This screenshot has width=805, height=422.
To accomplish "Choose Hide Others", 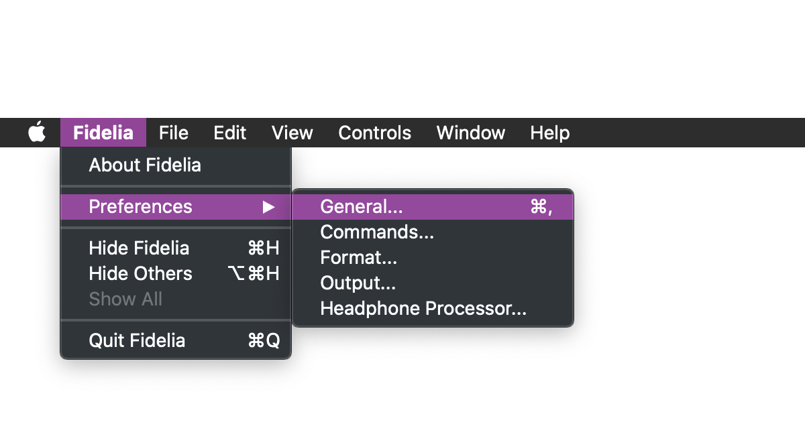I will [140, 274].
